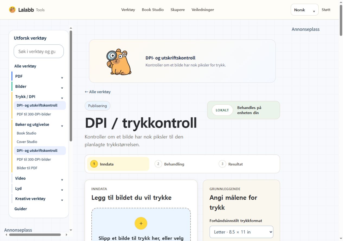This screenshot has height=241, width=343.
Task: Expand the Lyd category chevron
Action: [x=62, y=189]
